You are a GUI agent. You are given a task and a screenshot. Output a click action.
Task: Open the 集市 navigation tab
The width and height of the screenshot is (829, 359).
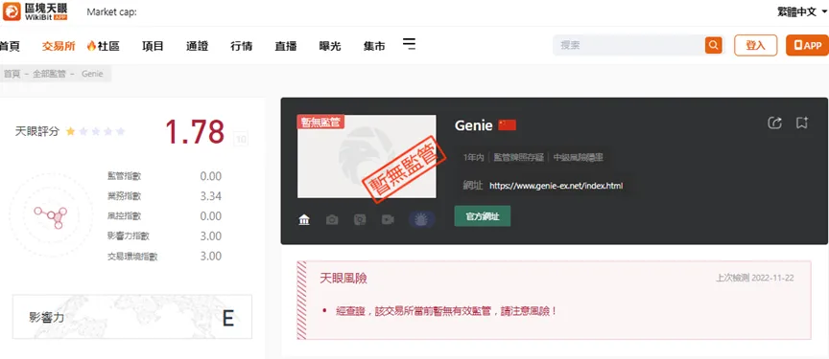point(374,46)
